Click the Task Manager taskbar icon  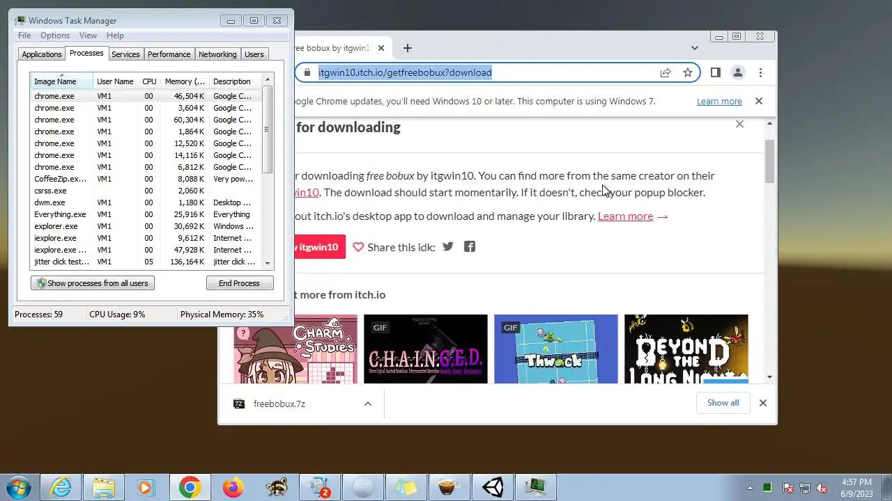[x=536, y=487]
